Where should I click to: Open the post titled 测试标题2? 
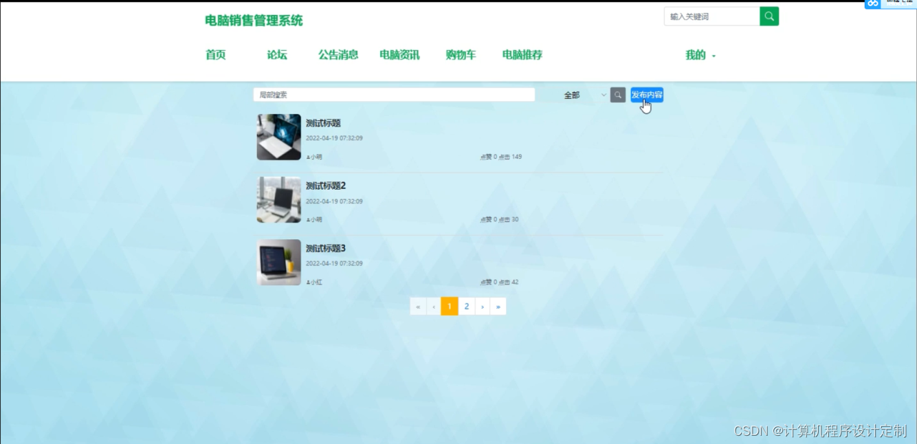[326, 186]
